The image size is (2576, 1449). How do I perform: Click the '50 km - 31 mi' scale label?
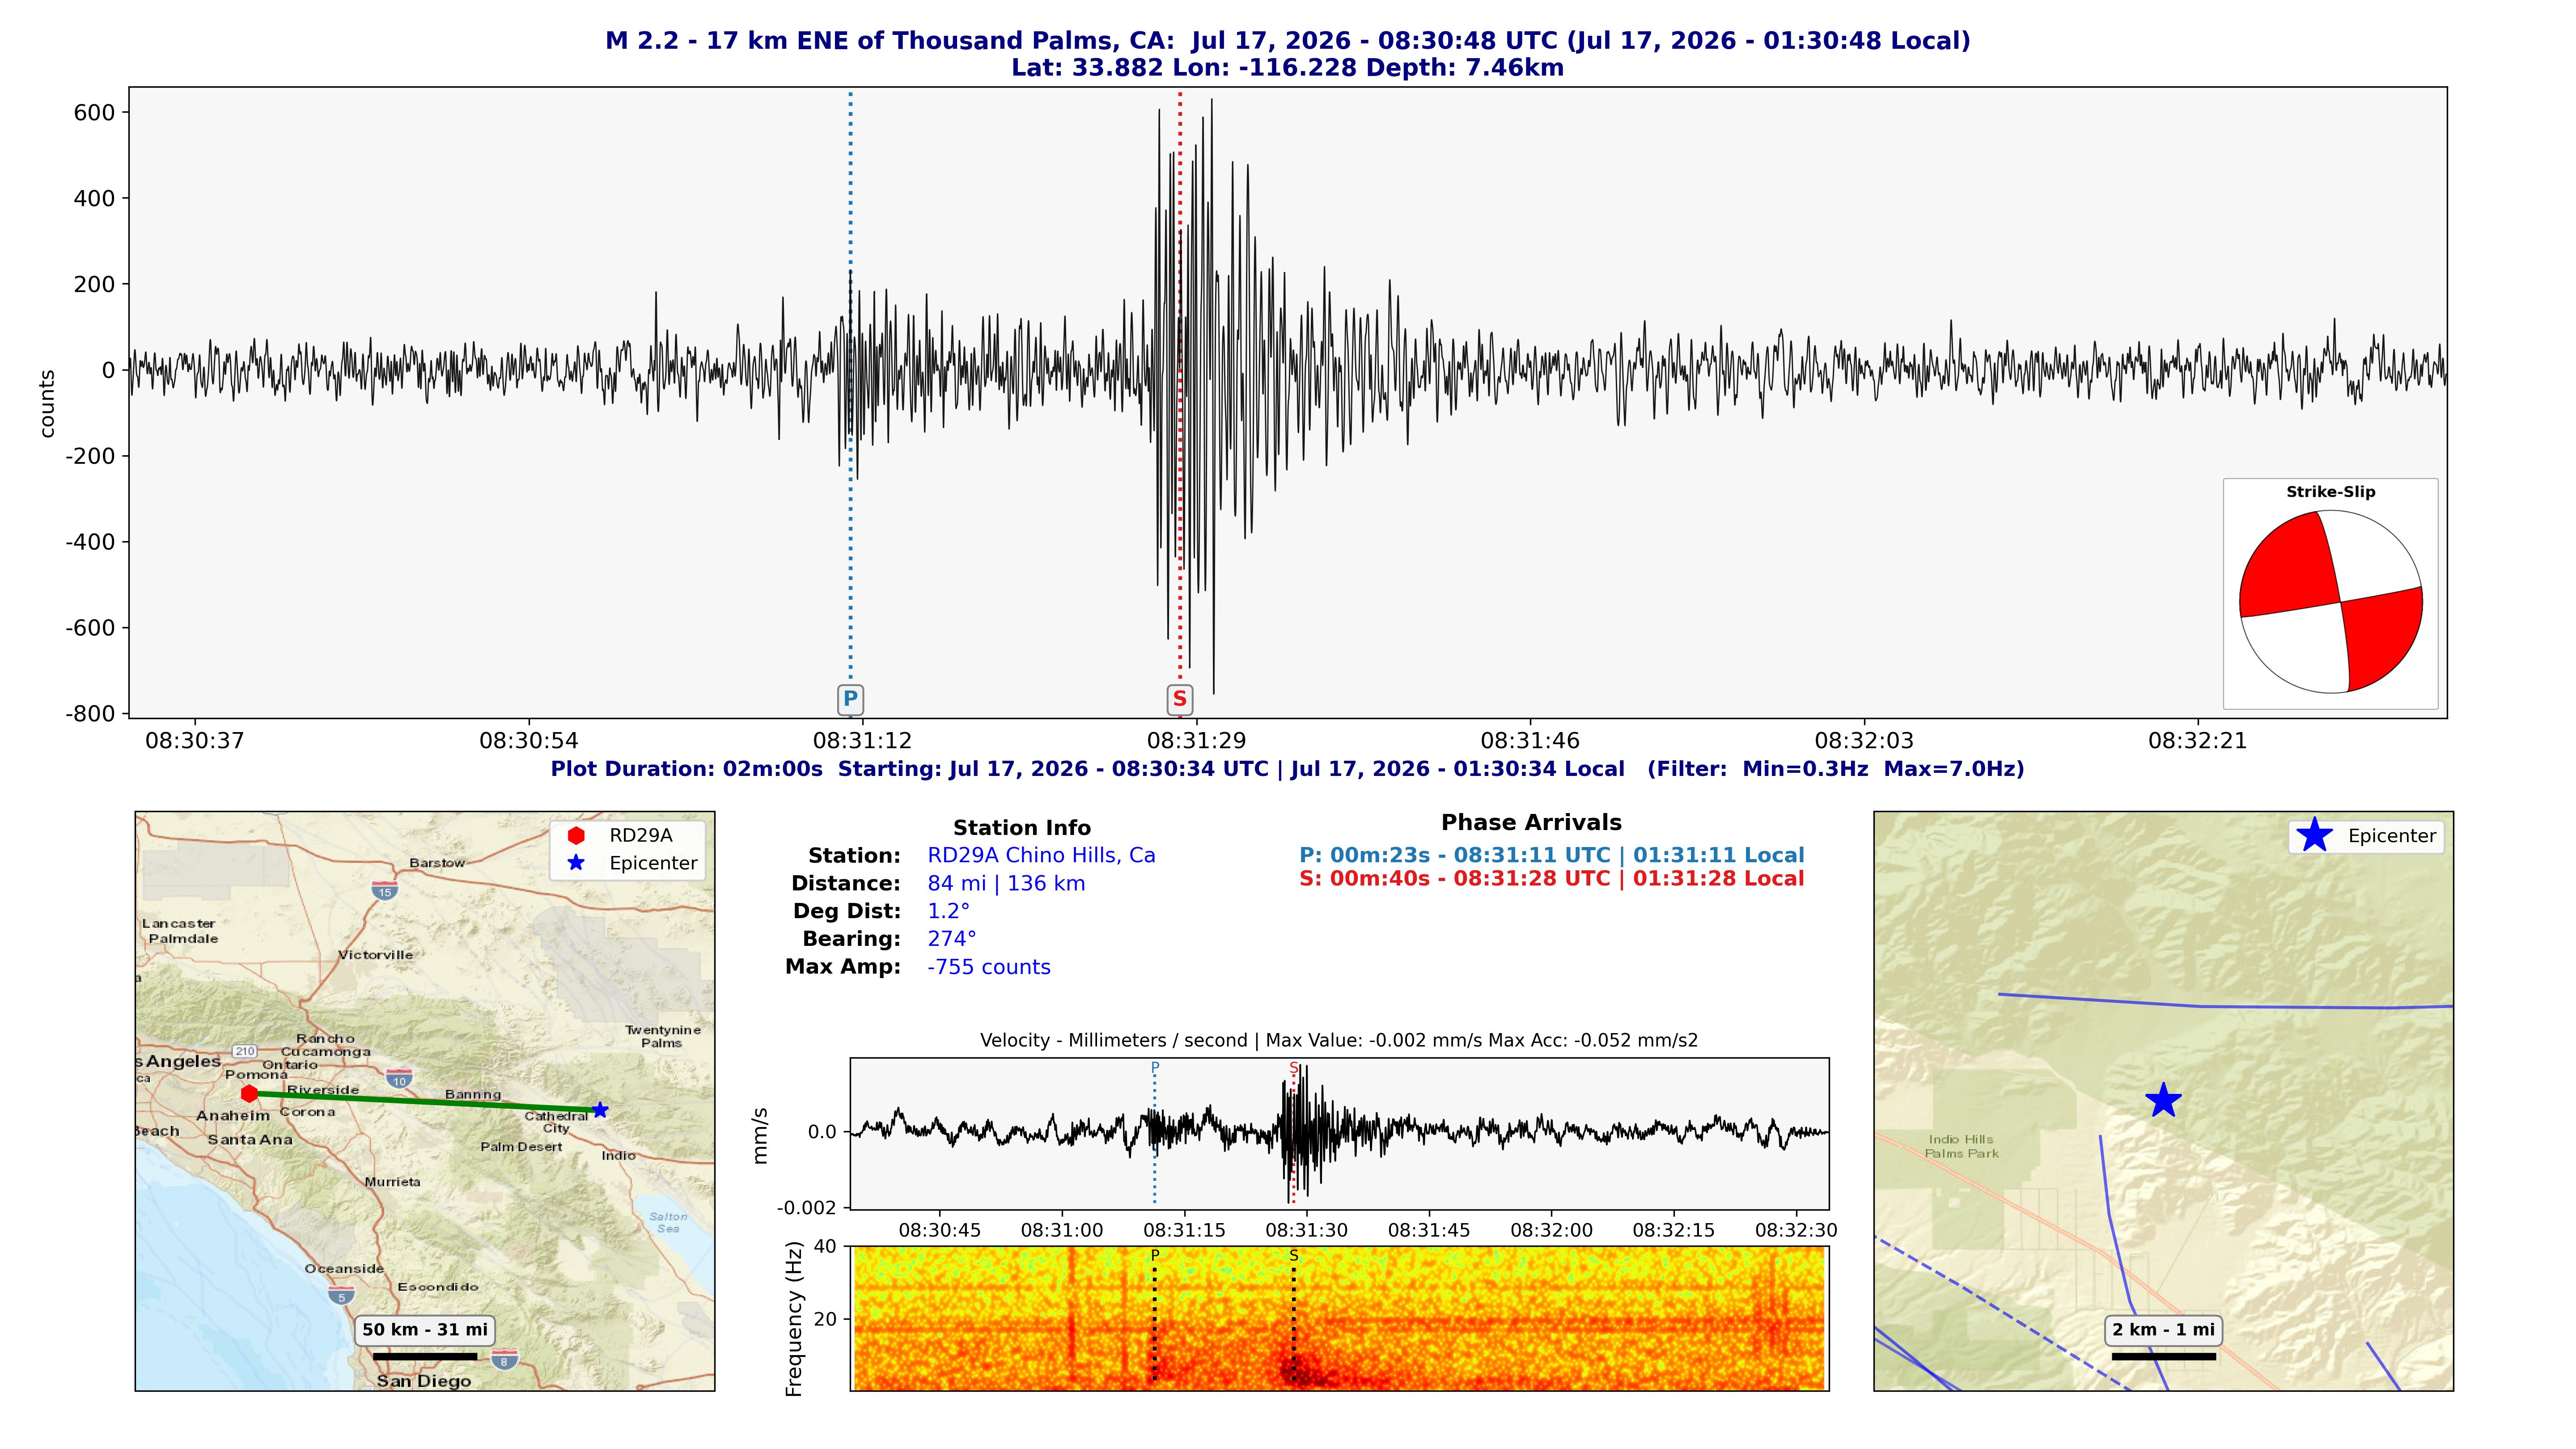[x=425, y=1330]
